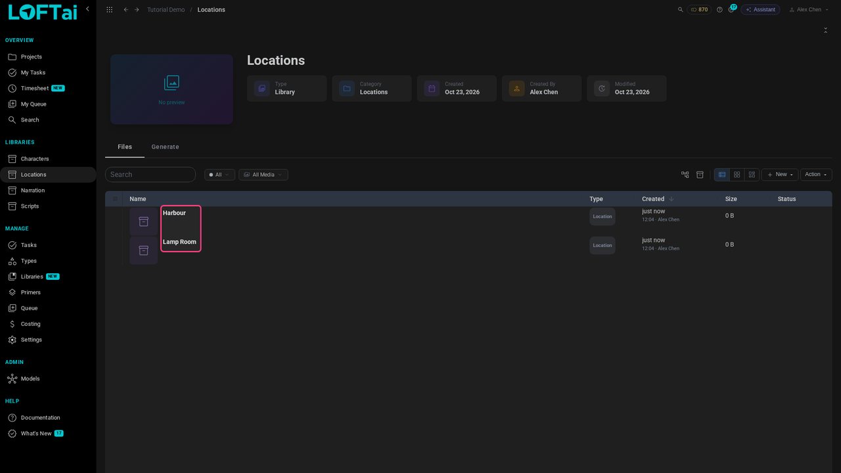Image resolution: width=841 pixels, height=473 pixels.
Task: Click the Documentation help icon
Action: pos(12,418)
